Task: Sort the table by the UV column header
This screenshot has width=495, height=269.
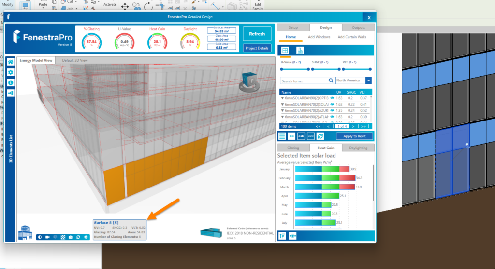Action: [x=339, y=92]
